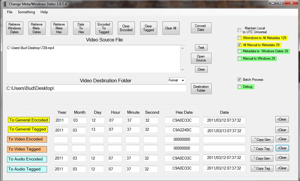Screen dimensions: 300x181
Task: Click Month field in Video Encoded row
Action: click(79, 139)
